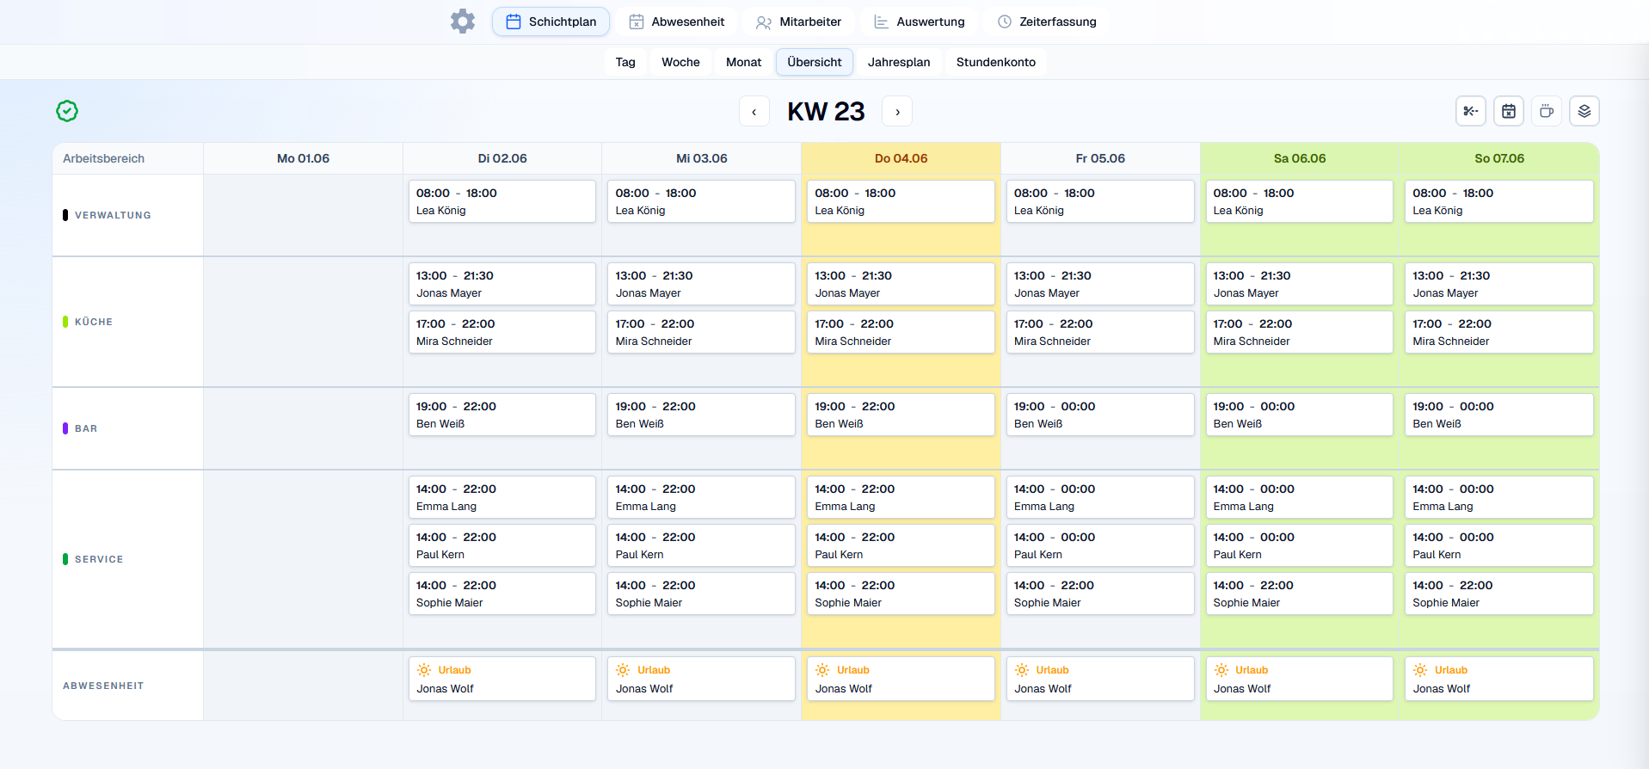The height and width of the screenshot is (769, 1649).
Task: Toggle the coffee cup break icon
Action: [x=1547, y=111]
